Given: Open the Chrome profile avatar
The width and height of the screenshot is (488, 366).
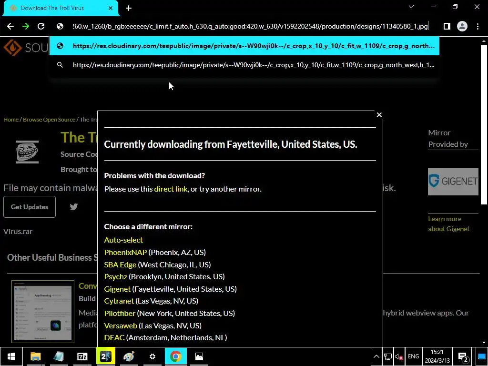Looking at the screenshot, I should [462, 26].
